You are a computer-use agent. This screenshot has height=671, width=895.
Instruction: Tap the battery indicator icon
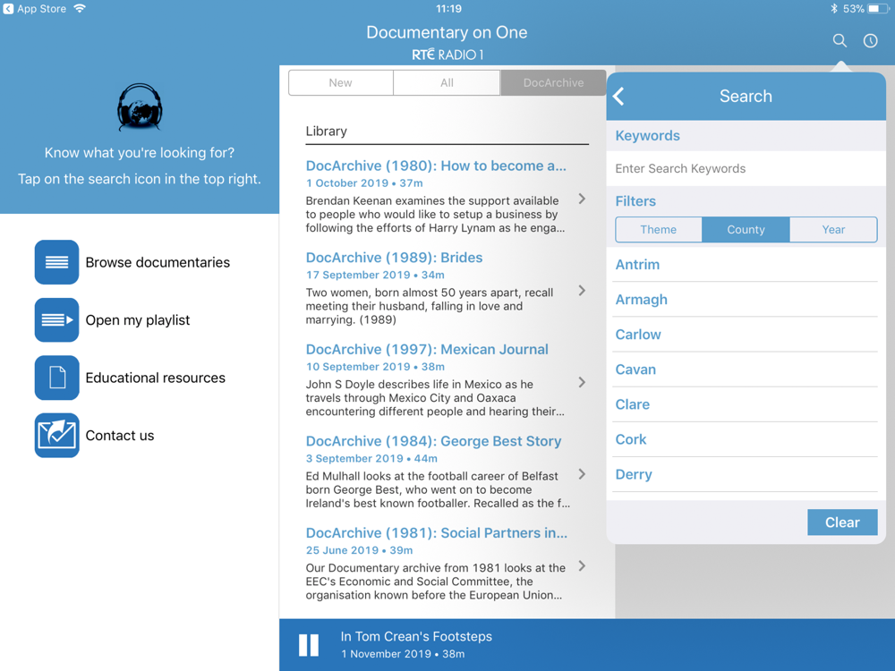click(x=878, y=9)
